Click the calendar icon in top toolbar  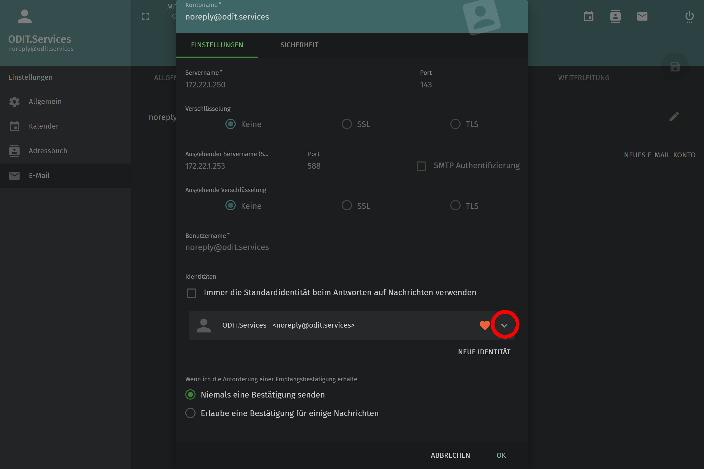588,16
